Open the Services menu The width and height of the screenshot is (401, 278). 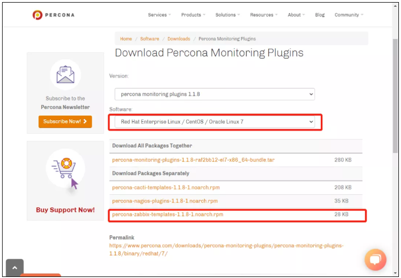pyautogui.click(x=159, y=15)
